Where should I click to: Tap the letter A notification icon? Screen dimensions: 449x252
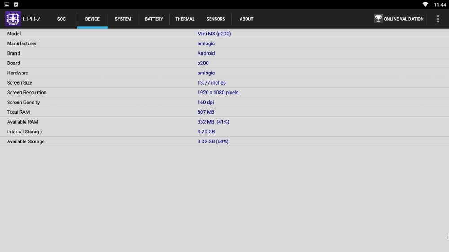pyautogui.click(x=16, y=4)
